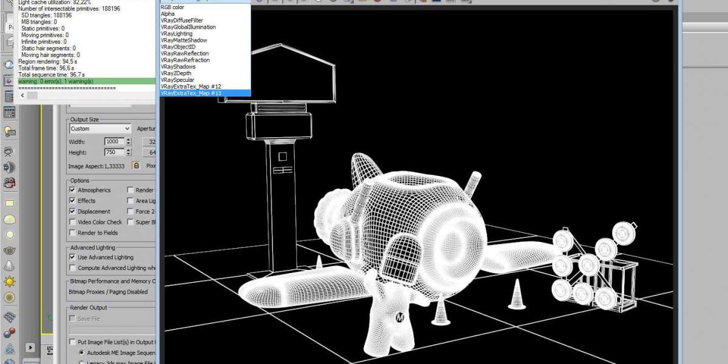This screenshot has height=364, width=728.
Task: Click the red and blue spheres icon
Action: click(x=9, y=332)
